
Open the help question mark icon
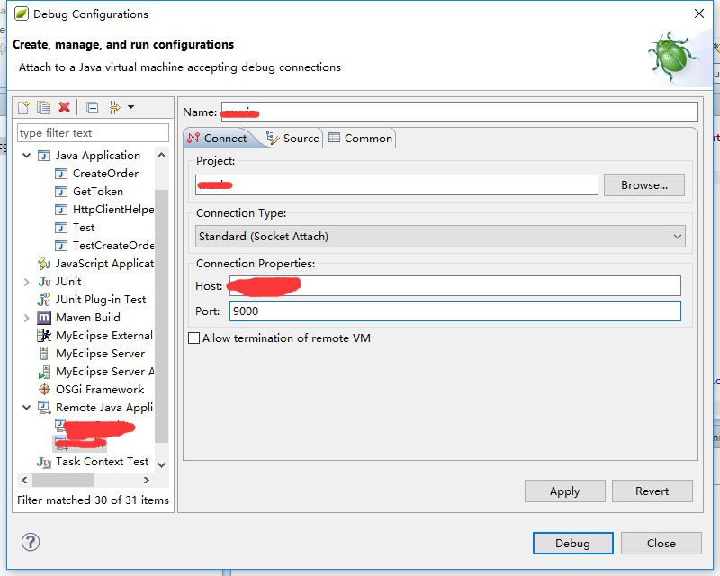pos(31,542)
